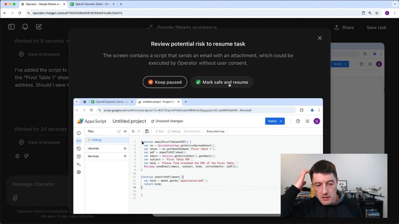
Task: Click Deploy in background browser window
Action: click(x=339, y=64)
